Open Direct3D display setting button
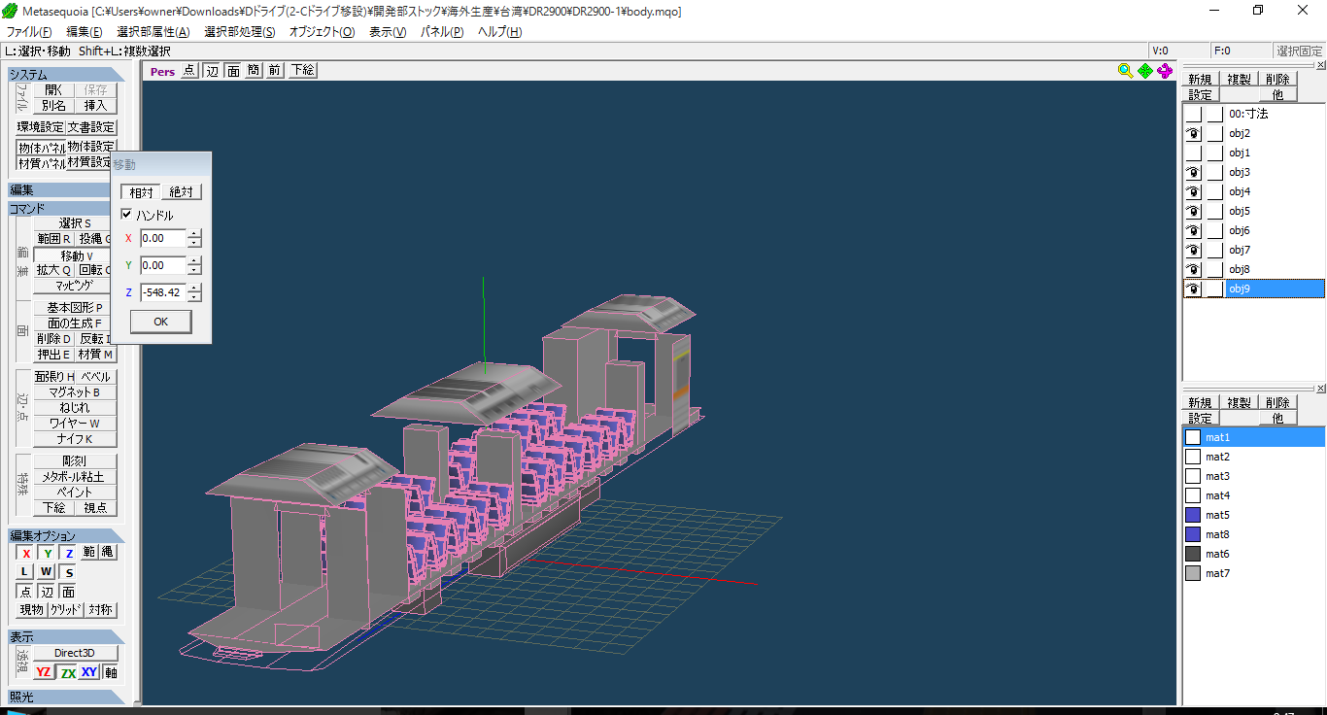The height and width of the screenshot is (715, 1327). point(76,654)
